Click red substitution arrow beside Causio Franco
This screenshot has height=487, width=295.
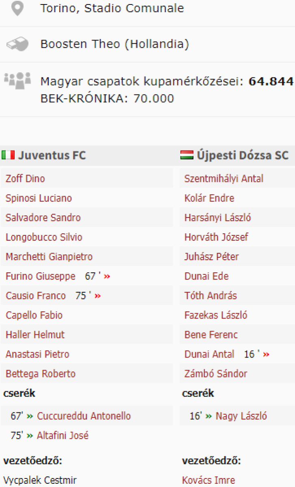tap(97, 296)
